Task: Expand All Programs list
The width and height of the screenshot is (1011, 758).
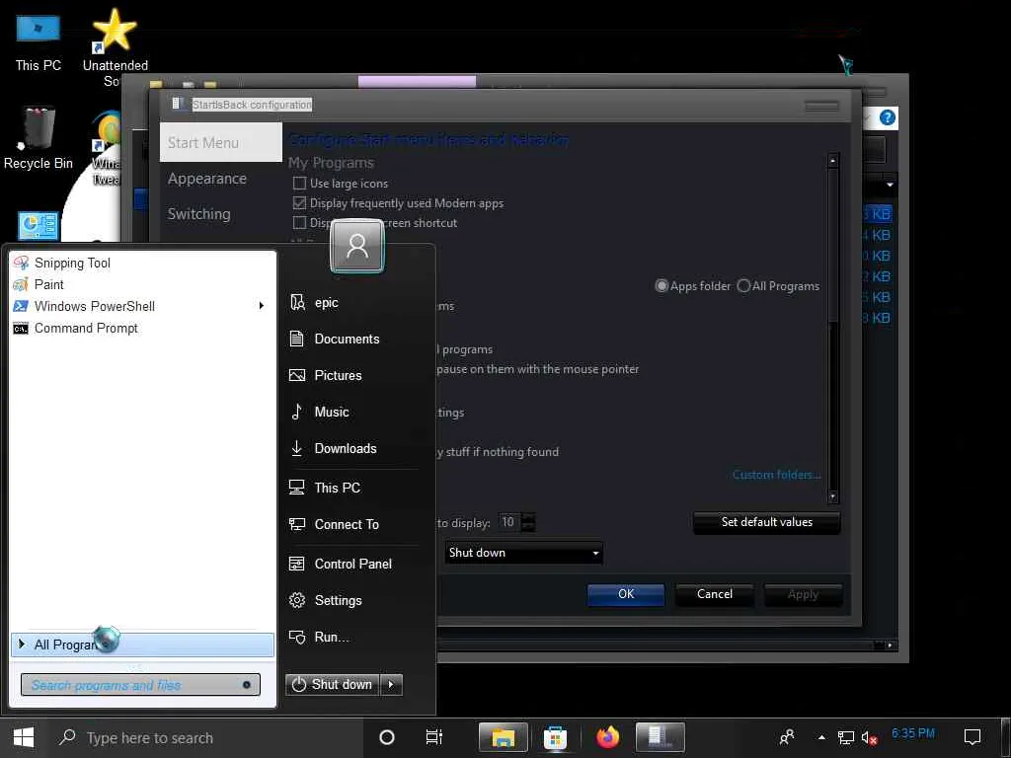Action: (x=142, y=644)
